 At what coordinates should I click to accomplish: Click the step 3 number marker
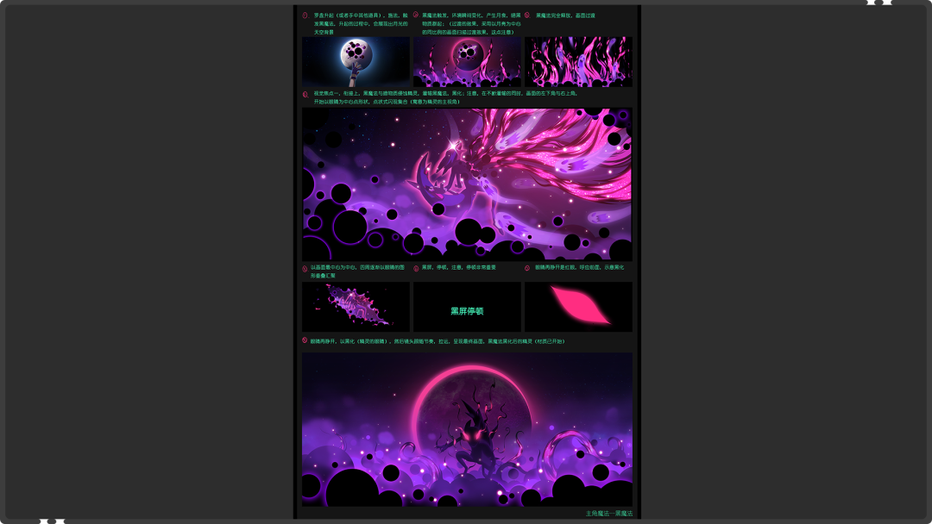pyautogui.click(x=527, y=16)
